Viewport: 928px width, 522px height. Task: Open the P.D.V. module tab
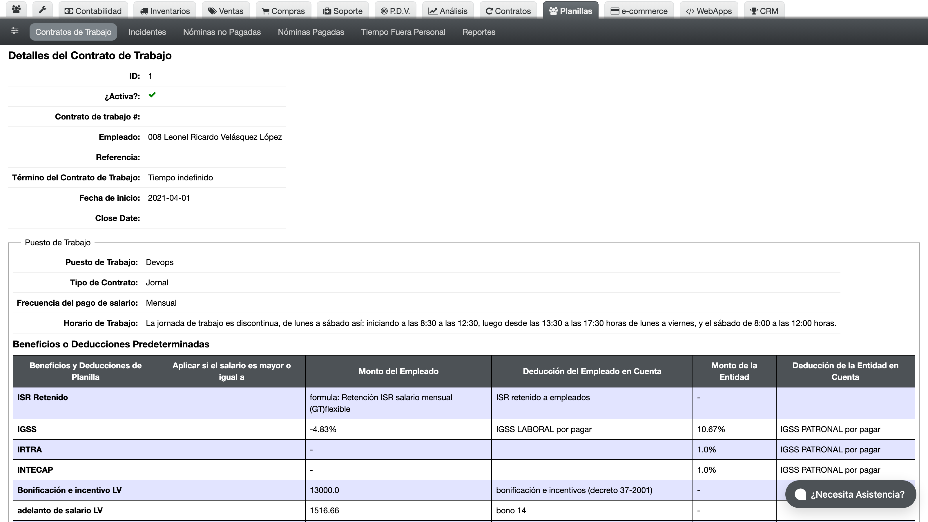point(395,10)
